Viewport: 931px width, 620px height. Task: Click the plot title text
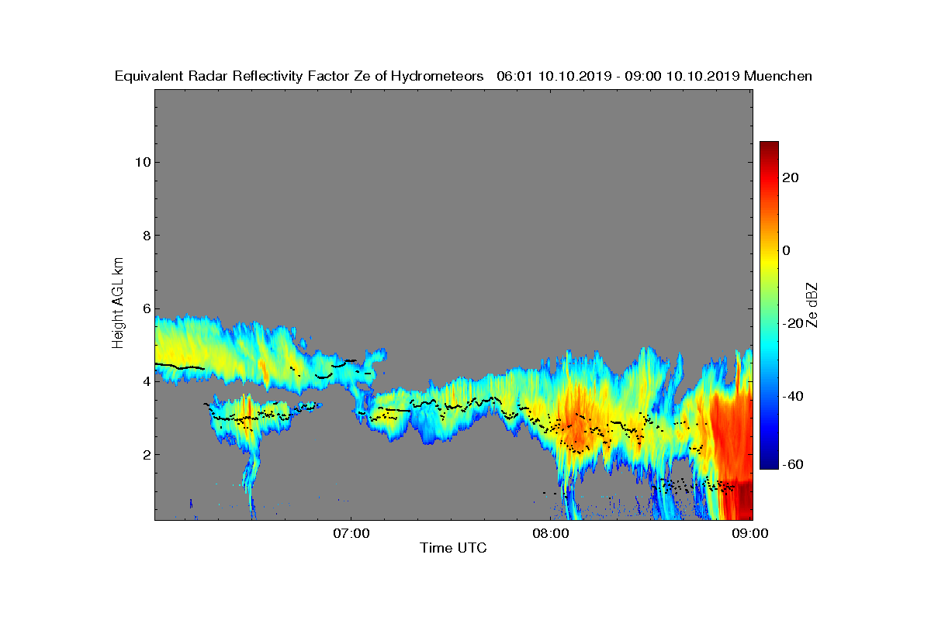coord(463,76)
